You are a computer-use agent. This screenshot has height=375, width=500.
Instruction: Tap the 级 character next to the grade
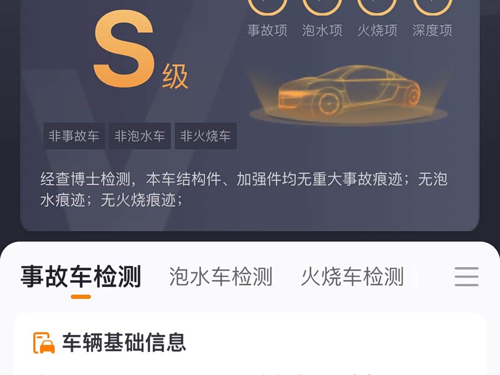[175, 77]
